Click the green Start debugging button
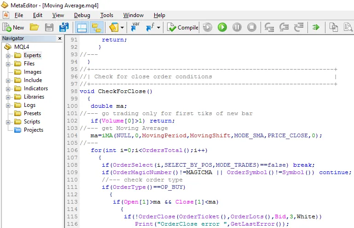Viewport: 354px width, 228px height. coord(222,27)
